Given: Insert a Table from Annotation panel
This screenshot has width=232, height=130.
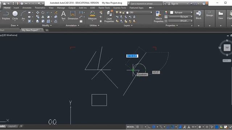Looking at the screenshot, I should click(x=81, y=21).
